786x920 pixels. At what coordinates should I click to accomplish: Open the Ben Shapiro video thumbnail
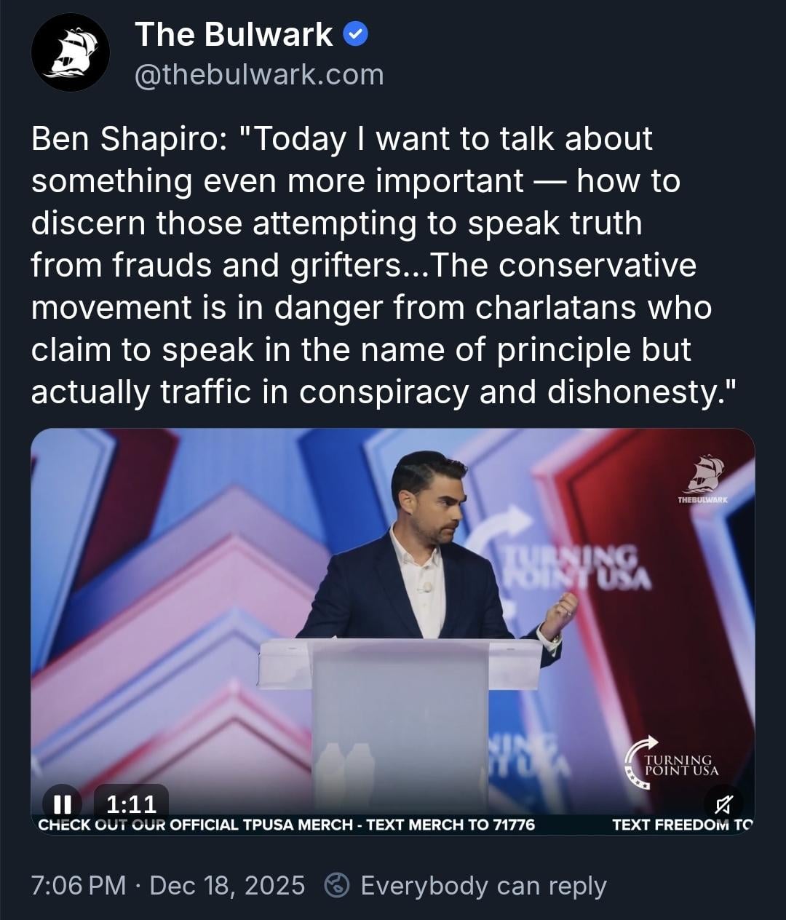(393, 630)
